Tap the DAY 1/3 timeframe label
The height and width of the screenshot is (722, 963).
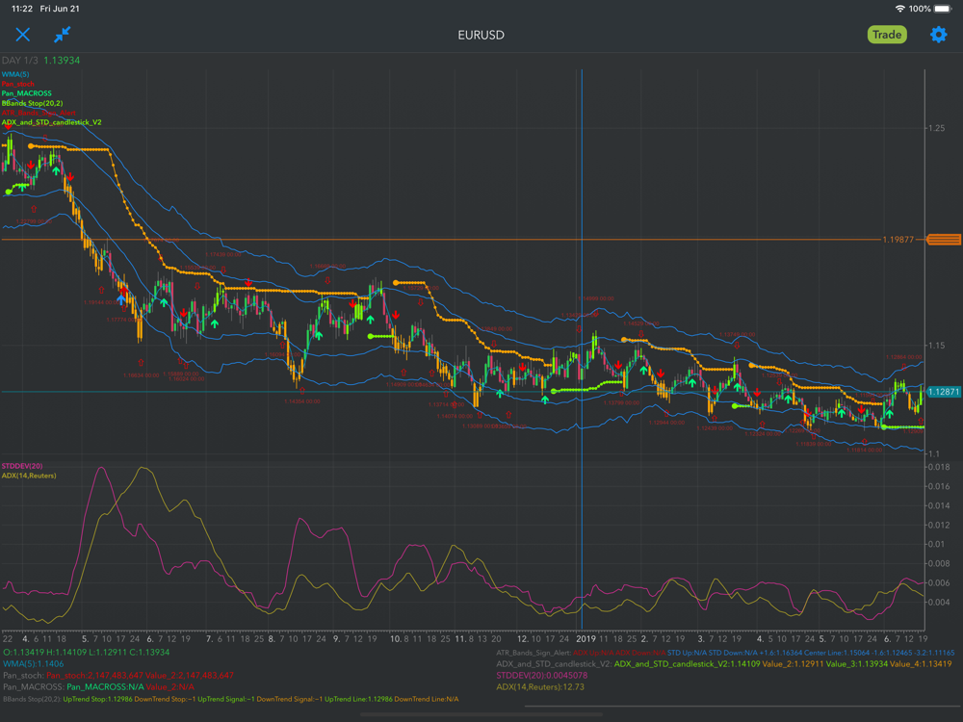pos(19,60)
